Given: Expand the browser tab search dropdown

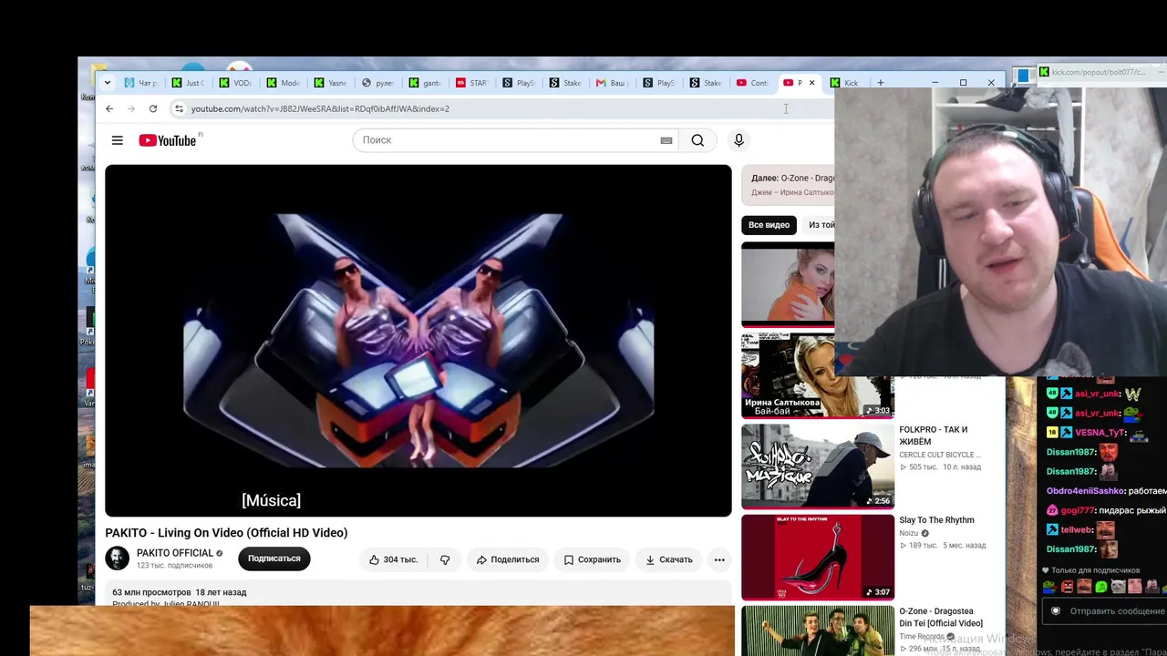Looking at the screenshot, I should point(108,83).
